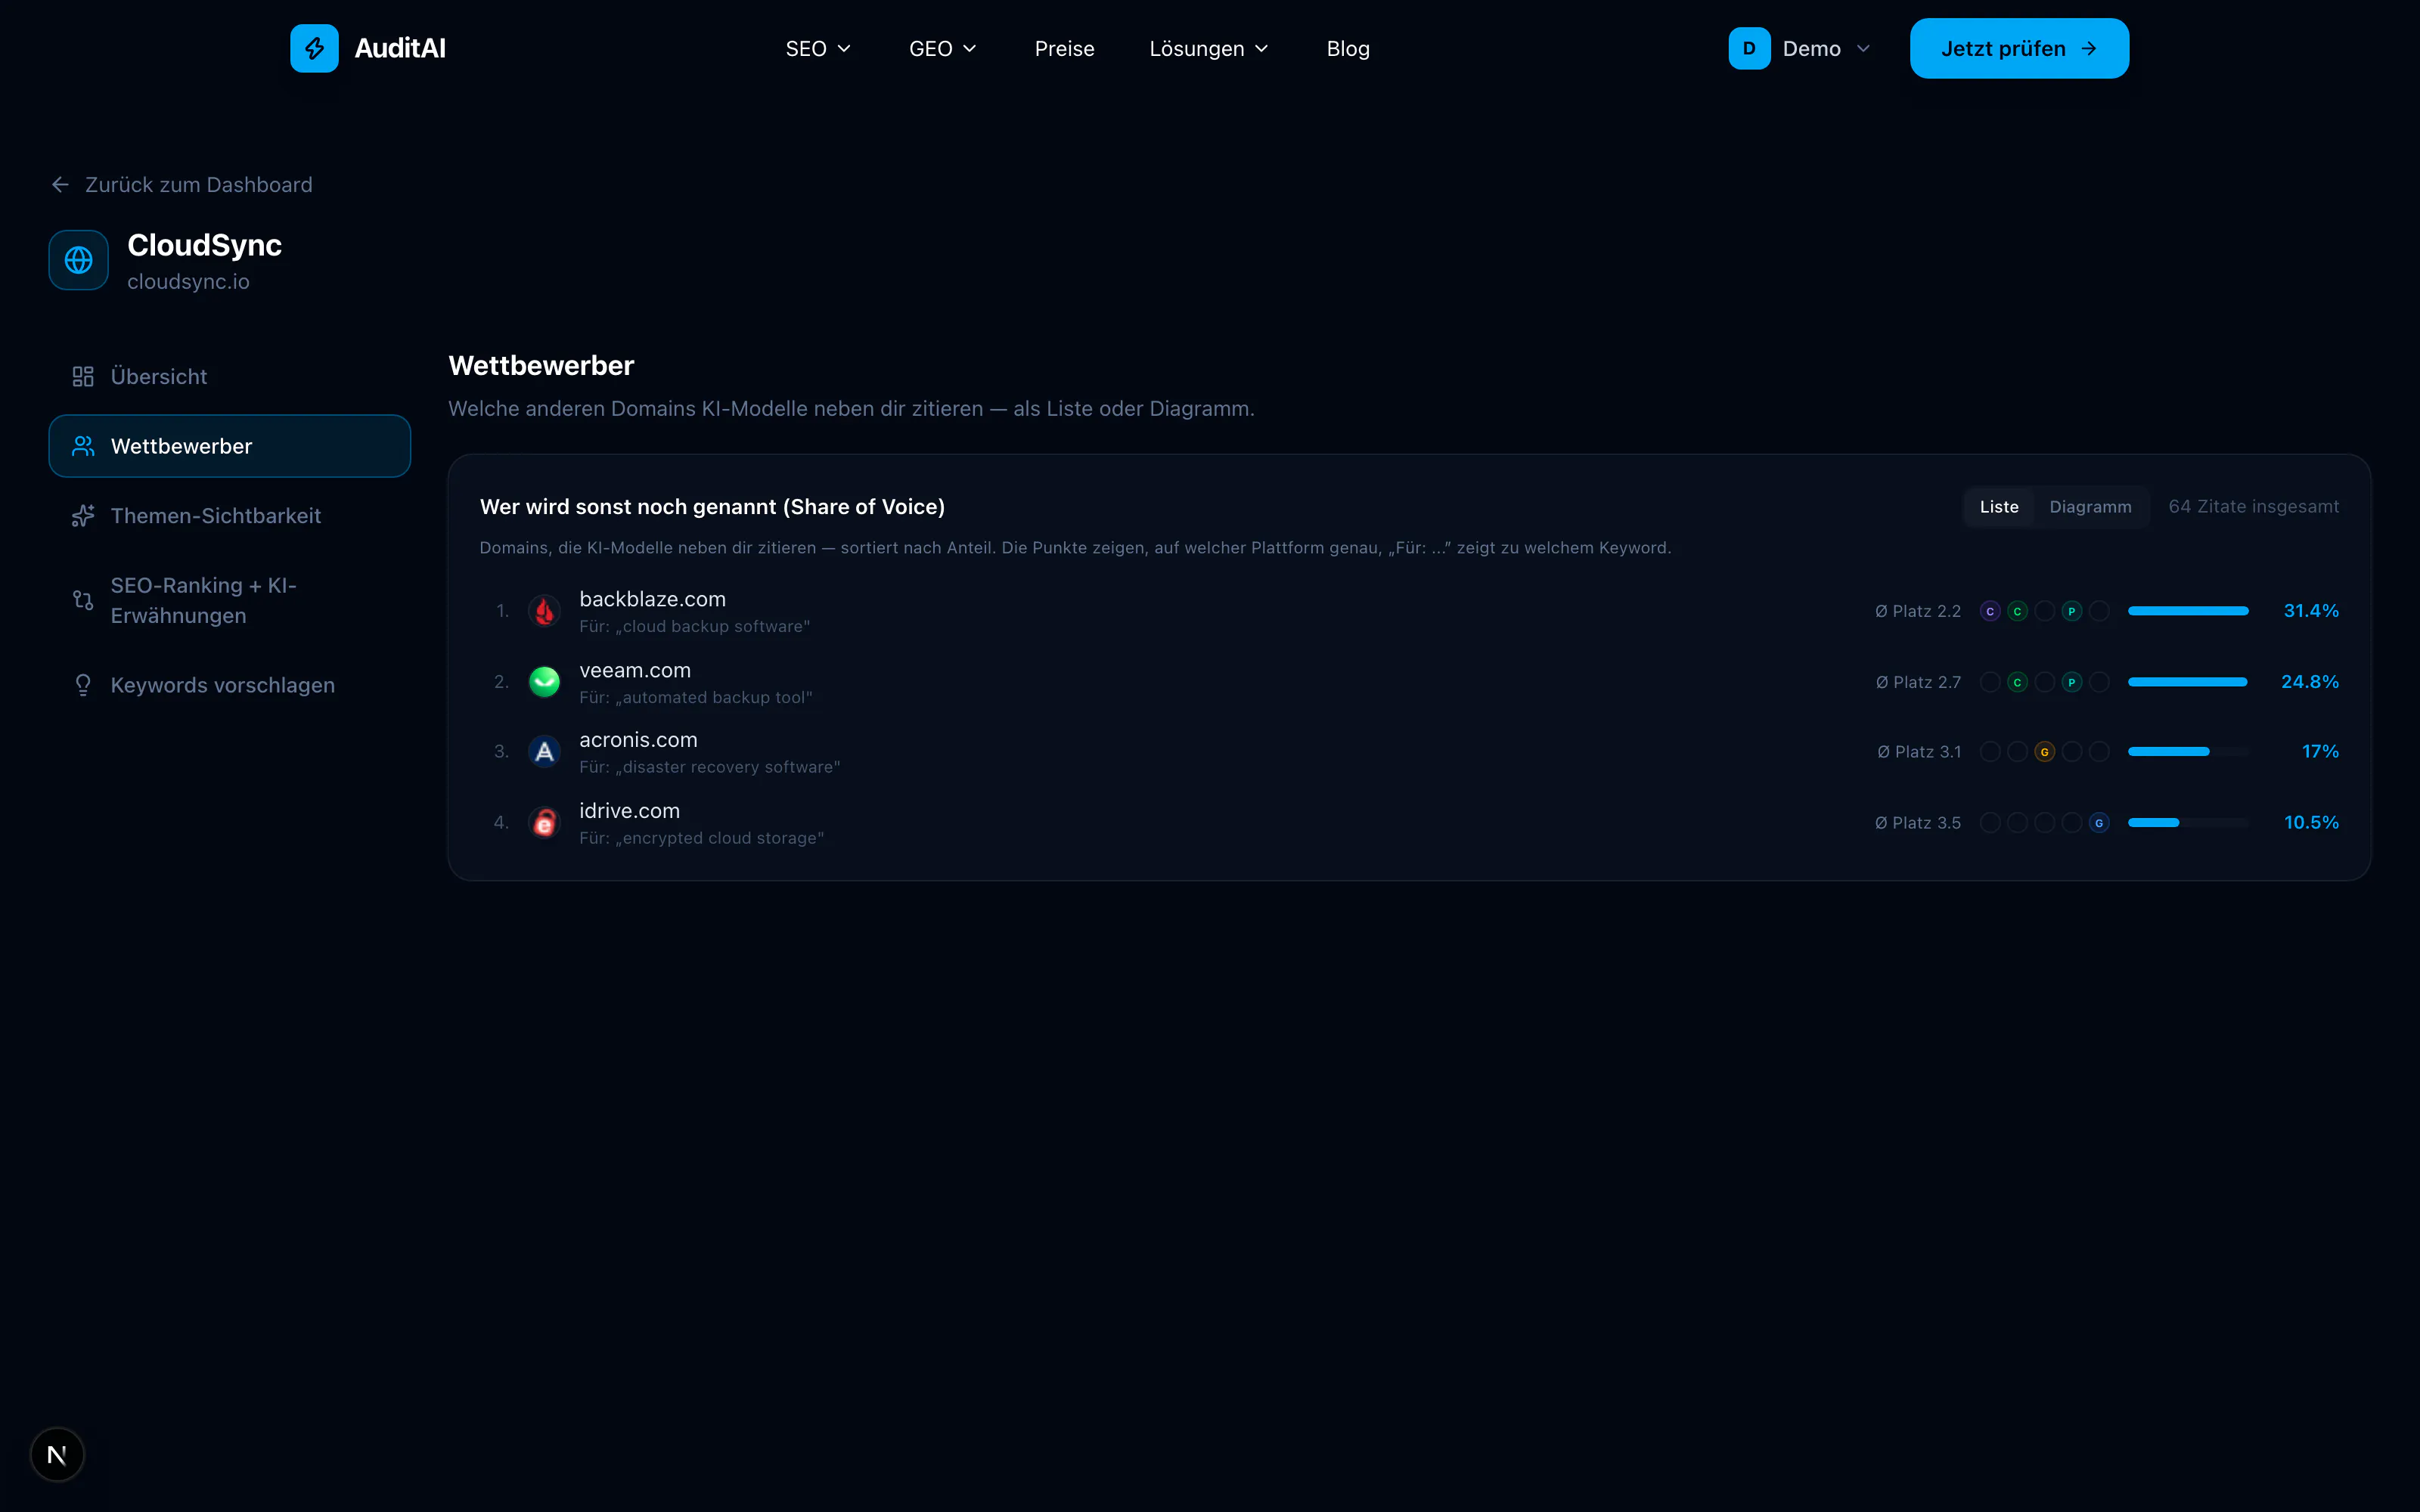
Task: Click the keyword text encrypted cloud storage
Action: (720, 839)
